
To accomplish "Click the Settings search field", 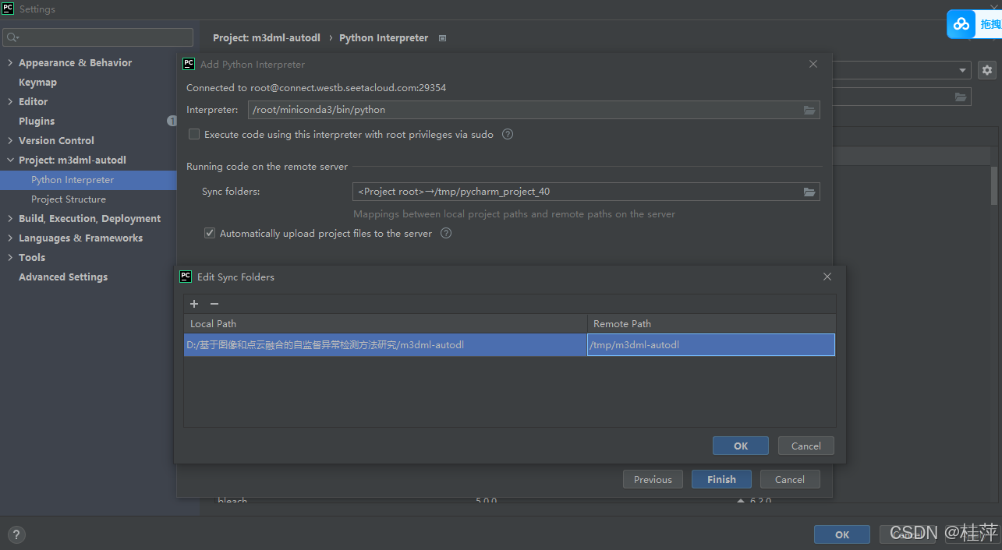I will (x=97, y=37).
